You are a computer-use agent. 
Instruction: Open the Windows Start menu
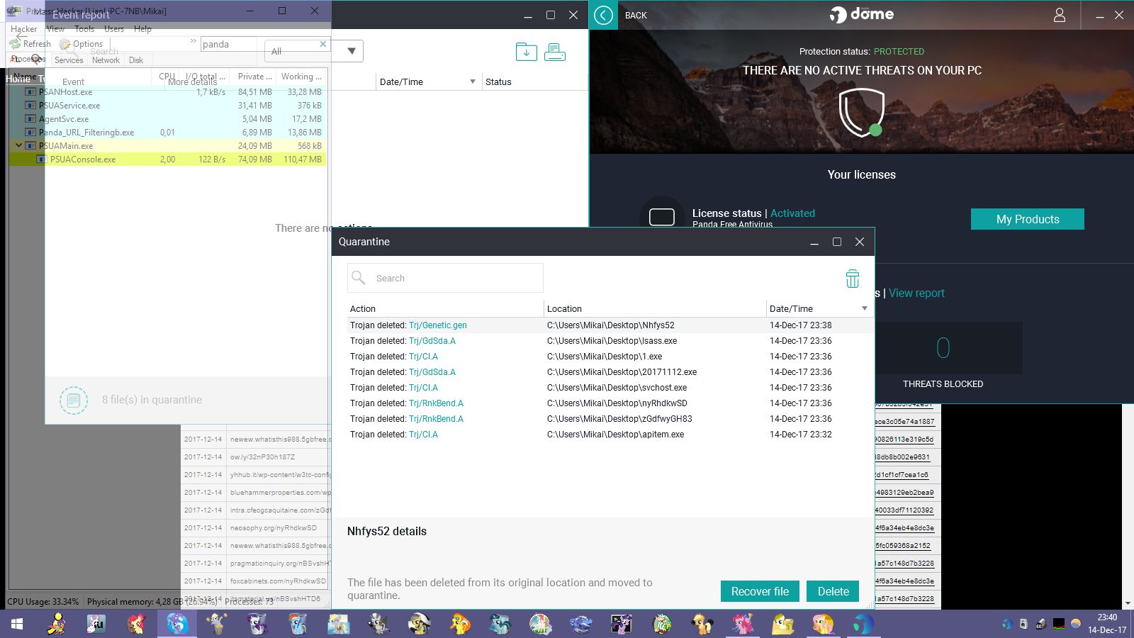point(17,625)
